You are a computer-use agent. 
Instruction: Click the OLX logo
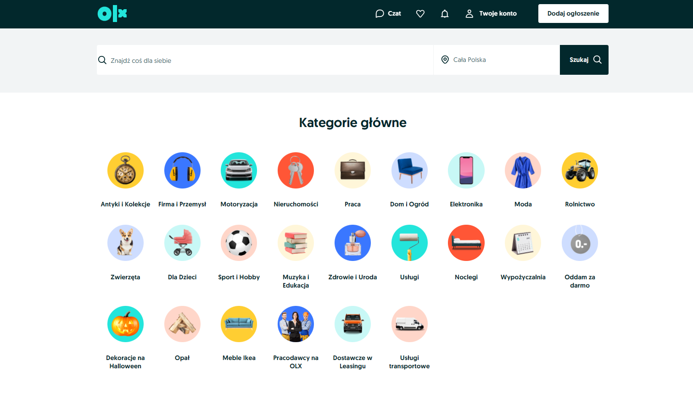(112, 14)
